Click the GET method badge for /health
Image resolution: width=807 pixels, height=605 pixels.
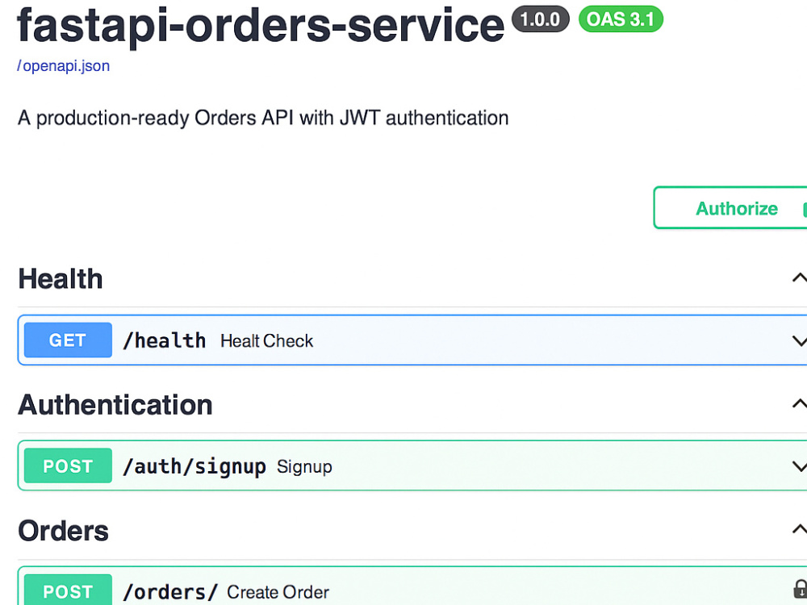coord(68,340)
